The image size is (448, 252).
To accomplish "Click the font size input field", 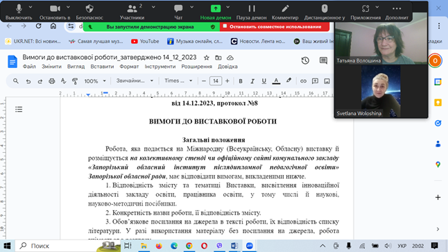I will [216, 81].
